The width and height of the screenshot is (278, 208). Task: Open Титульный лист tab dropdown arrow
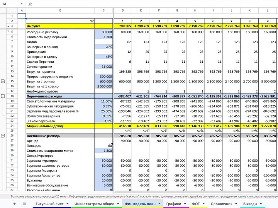point(67,204)
